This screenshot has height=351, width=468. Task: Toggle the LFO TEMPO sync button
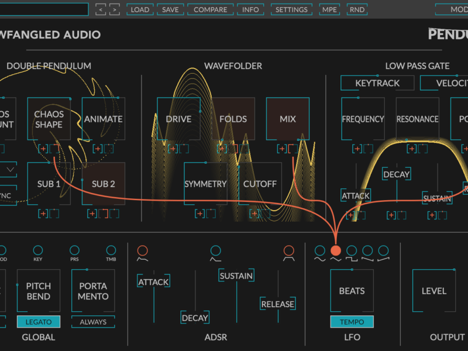[352, 322]
